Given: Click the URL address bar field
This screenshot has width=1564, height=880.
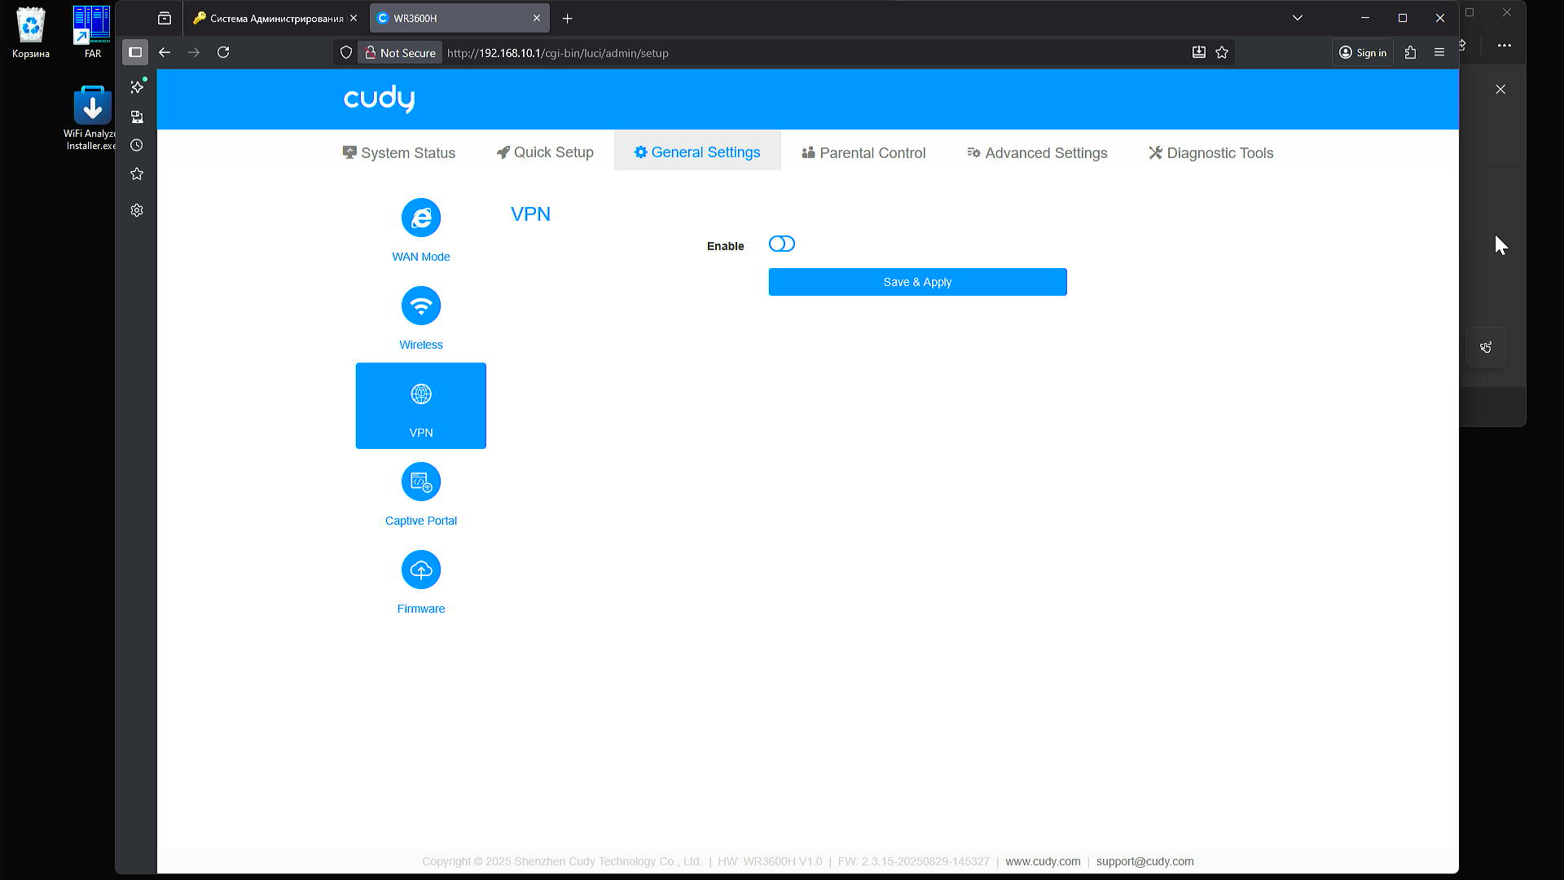Looking at the screenshot, I should (815, 53).
